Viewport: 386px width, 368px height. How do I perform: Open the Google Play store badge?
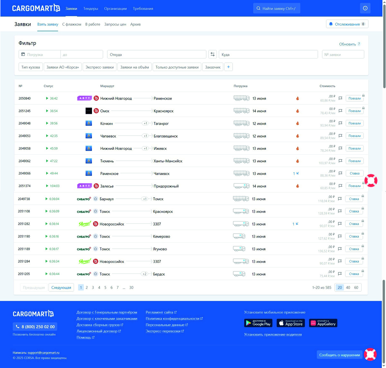258,323
